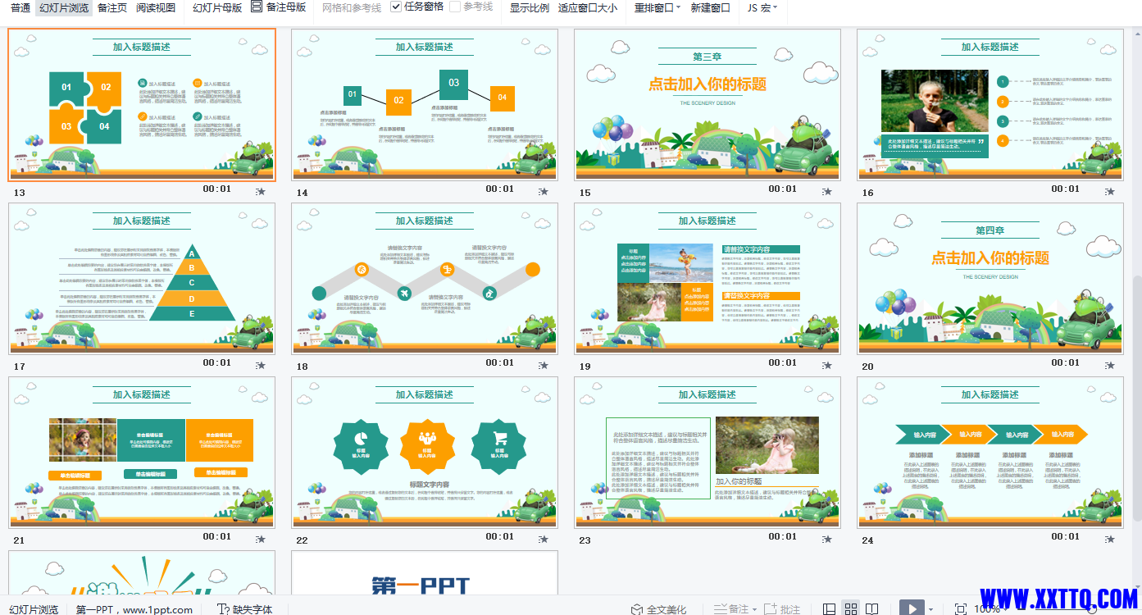Click 显示比例 zoom button
Screen dimensions: 1142x615
coord(530,7)
